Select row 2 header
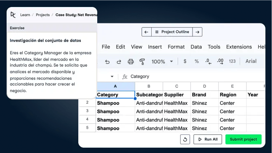The width and height of the screenshot is (272, 153). click(87, 102)
